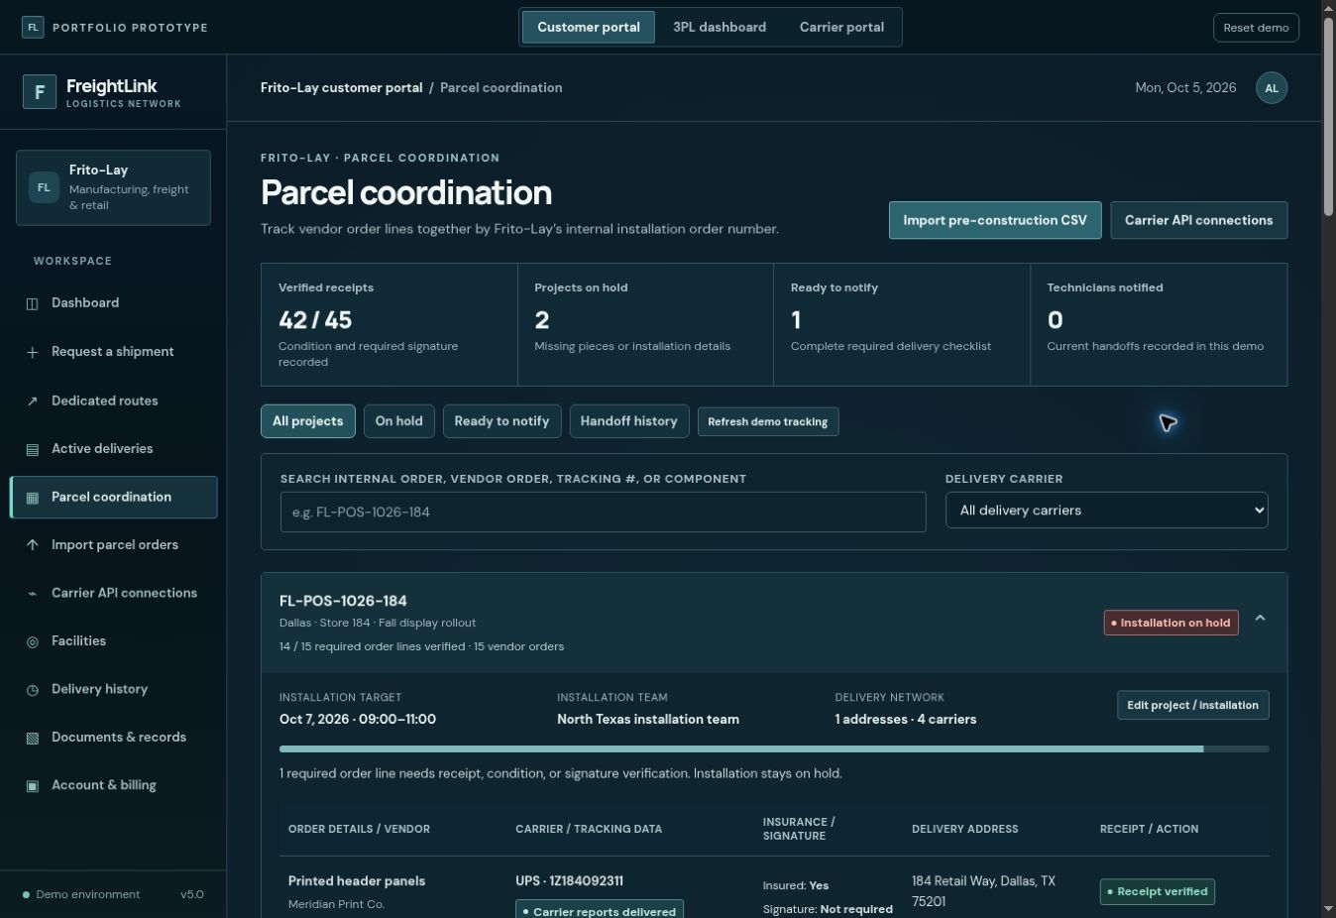Click the Facilities target icon
Screen dimensions: 1336x918
click(33, 641)
